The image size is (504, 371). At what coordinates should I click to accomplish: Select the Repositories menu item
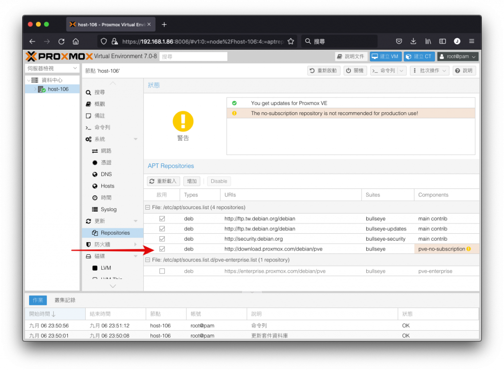point(113,233)
